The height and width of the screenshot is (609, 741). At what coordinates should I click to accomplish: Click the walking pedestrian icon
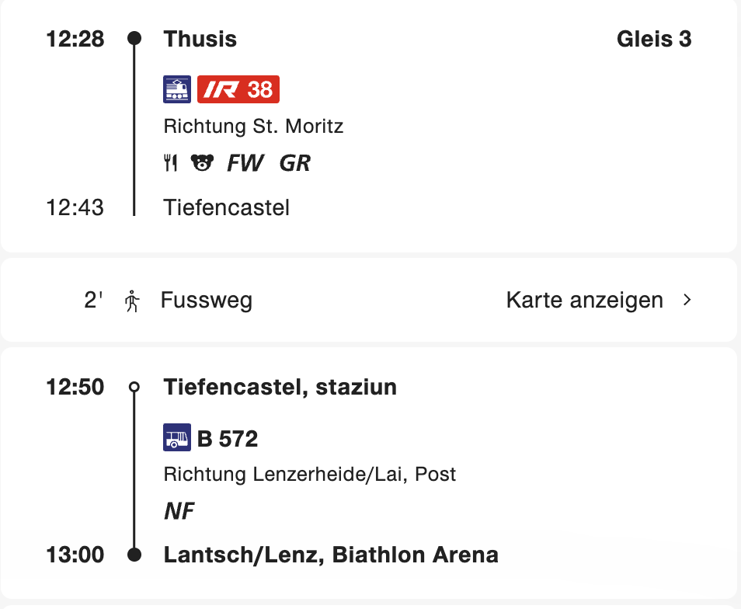133,301
